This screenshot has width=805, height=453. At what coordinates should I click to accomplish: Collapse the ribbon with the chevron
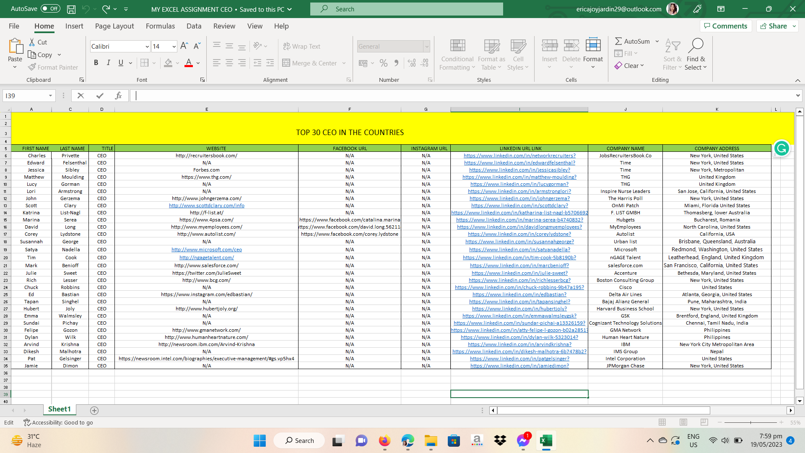coord(797,80)
